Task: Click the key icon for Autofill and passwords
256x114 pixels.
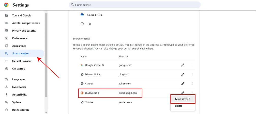Action: point(6,23)
